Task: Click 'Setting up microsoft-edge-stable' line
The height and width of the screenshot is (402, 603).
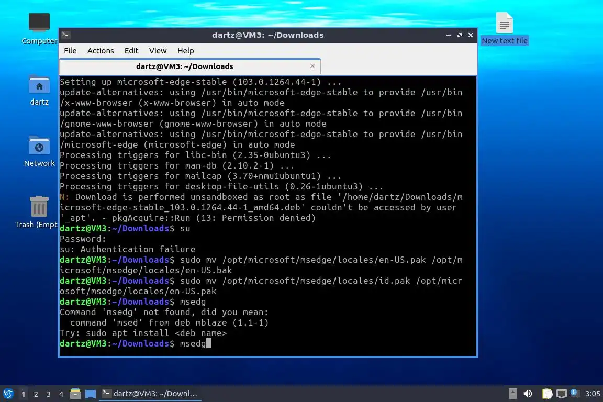Action: 200,82
